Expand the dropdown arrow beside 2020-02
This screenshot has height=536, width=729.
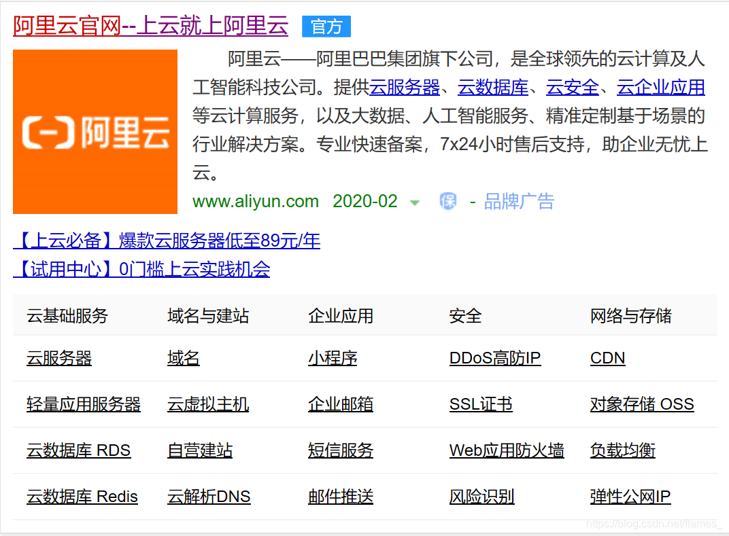click(x=415, y=202)
